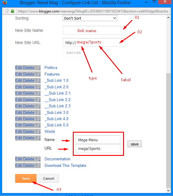Open the Sorting dropdown showing Don't Sort
The height and width of the screenshot is (196, 173).
90,18
